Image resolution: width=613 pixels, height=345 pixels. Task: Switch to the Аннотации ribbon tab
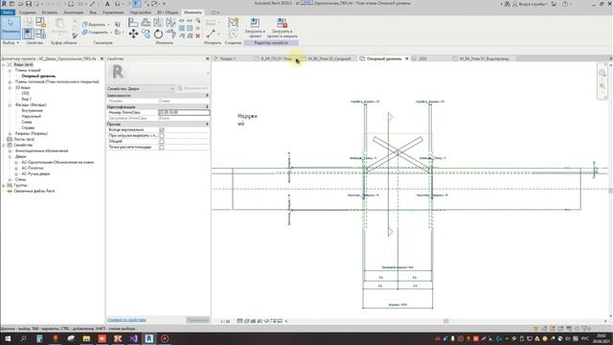[x=74, y=12]
